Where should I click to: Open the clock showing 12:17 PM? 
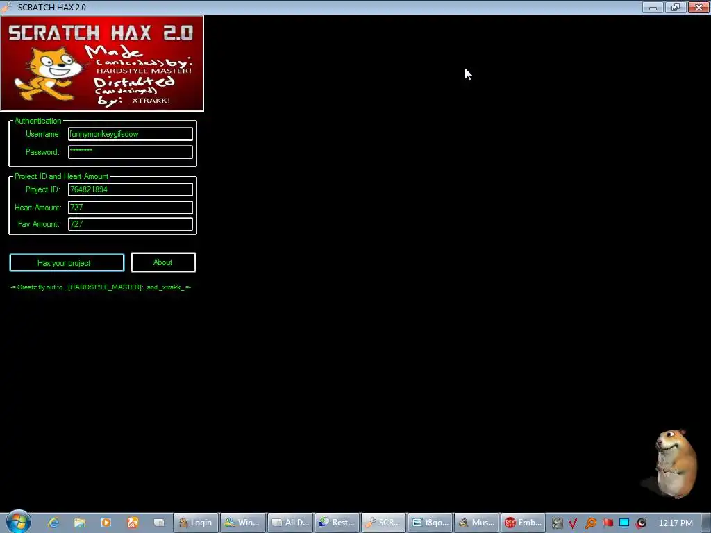click(676, 523)
